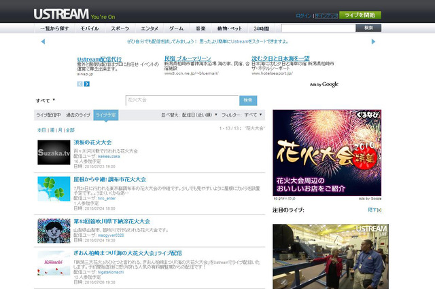Focus the header search field
This screenshot has width=435, height=289.
pos(318,28)
